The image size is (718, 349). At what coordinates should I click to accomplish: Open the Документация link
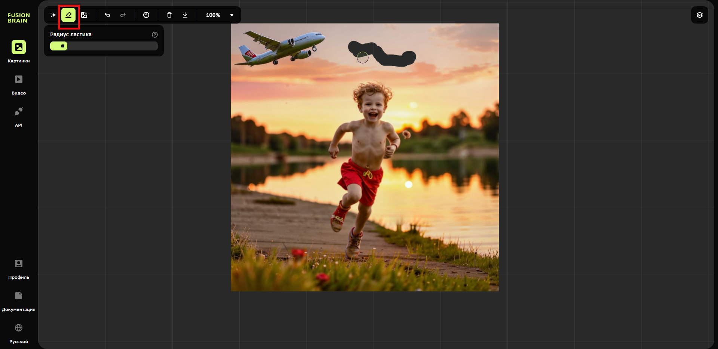(19, 300)
